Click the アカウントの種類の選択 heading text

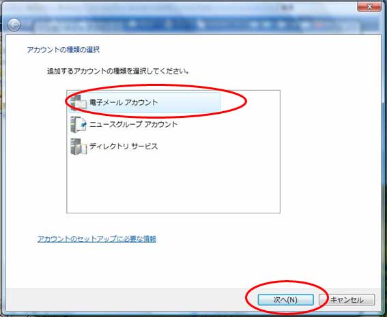point(63,50)
